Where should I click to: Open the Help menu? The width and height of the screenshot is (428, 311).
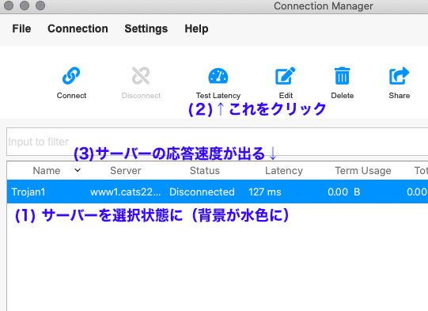tap(196, 28)
